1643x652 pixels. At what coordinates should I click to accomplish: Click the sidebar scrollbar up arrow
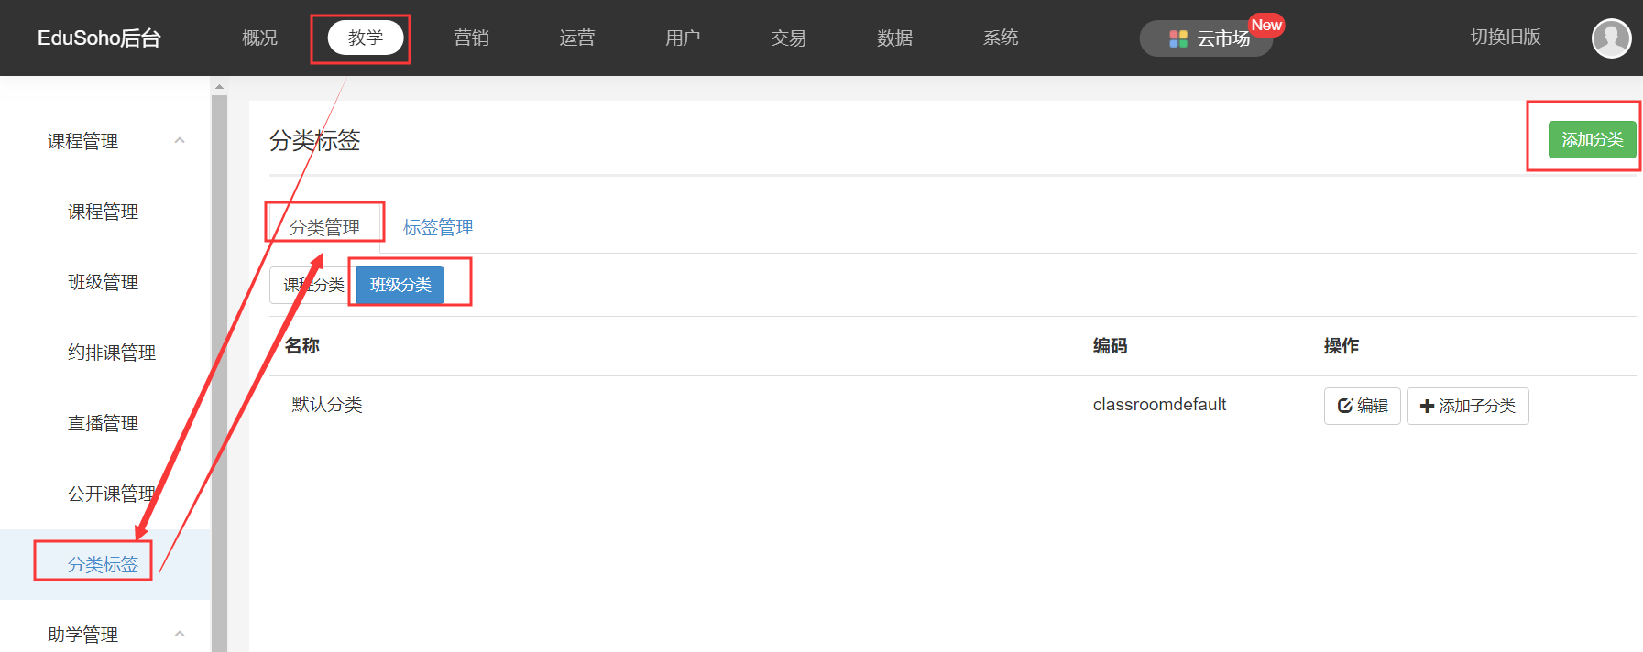tap(219, 87)
